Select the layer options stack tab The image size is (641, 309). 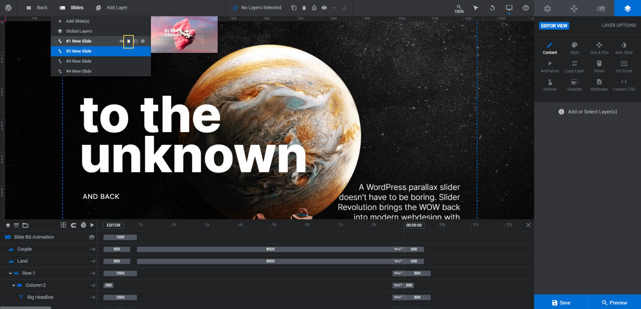[x=627, y=8]
